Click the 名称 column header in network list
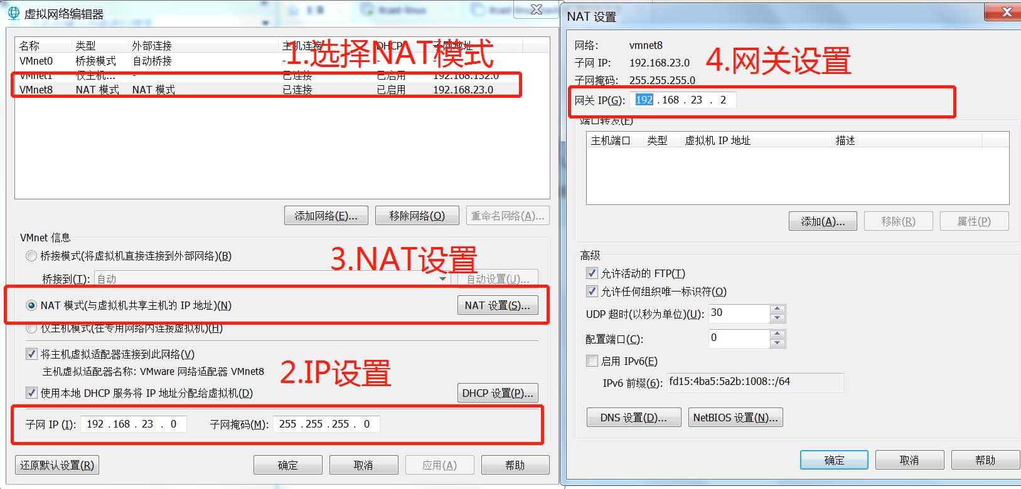This screenshot has width=1021, height=489. [x=44, y=46]
